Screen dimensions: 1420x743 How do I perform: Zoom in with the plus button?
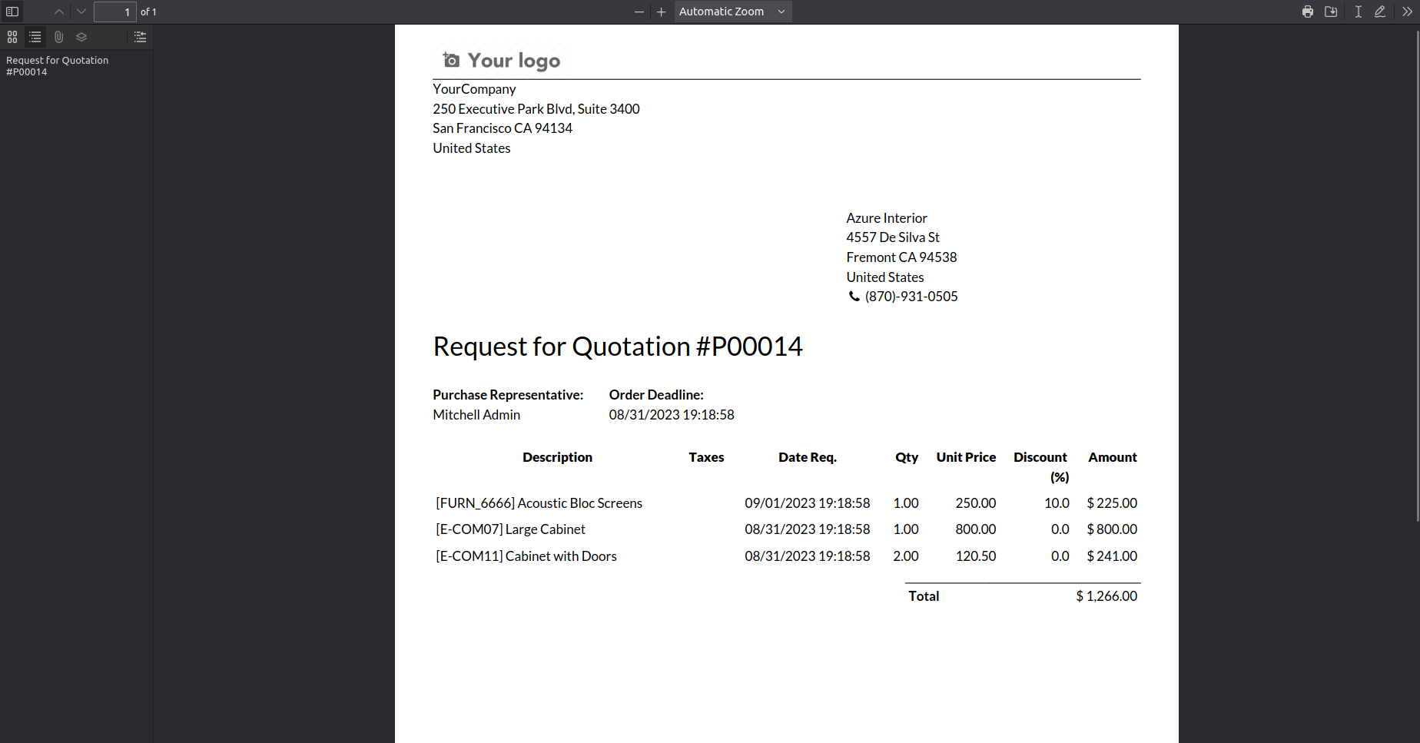661,12
